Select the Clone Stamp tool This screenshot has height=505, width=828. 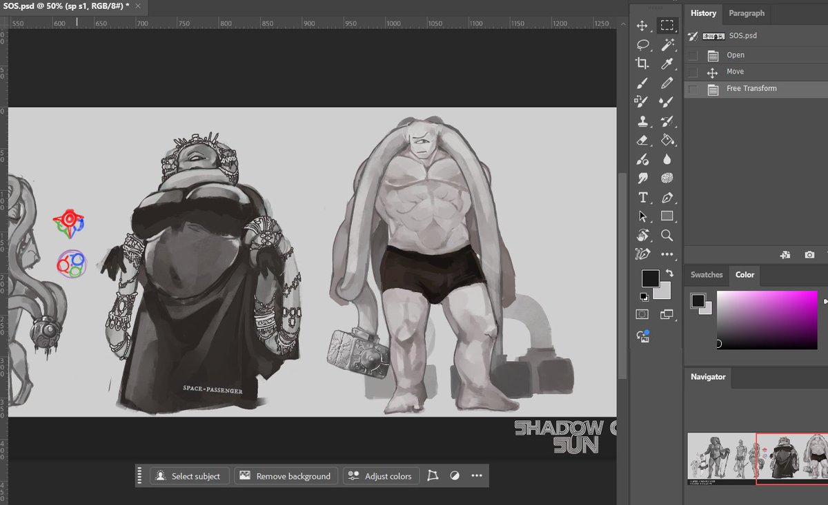point(642,121)
